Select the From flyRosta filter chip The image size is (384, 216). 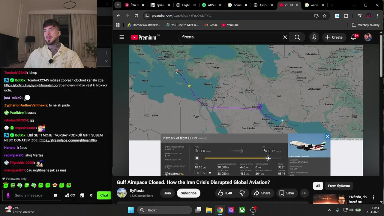pyautogui.click(x=339, y=186)
